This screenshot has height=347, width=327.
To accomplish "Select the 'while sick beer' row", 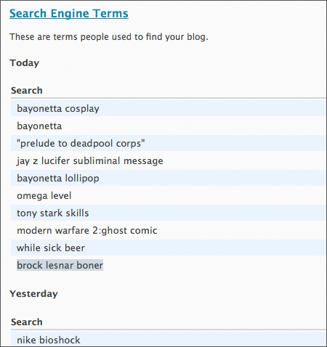I will (168, 248).
